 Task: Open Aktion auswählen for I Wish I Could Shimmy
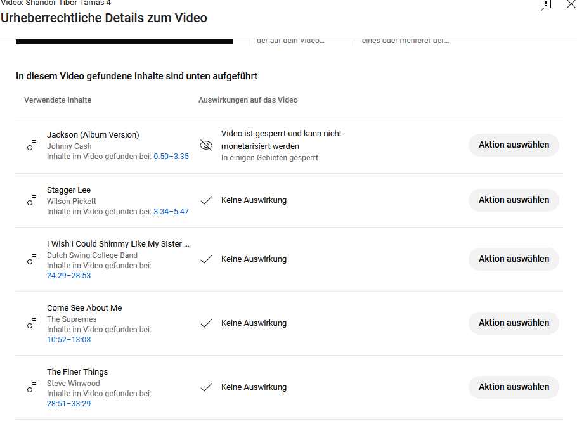tap(514, 259)
